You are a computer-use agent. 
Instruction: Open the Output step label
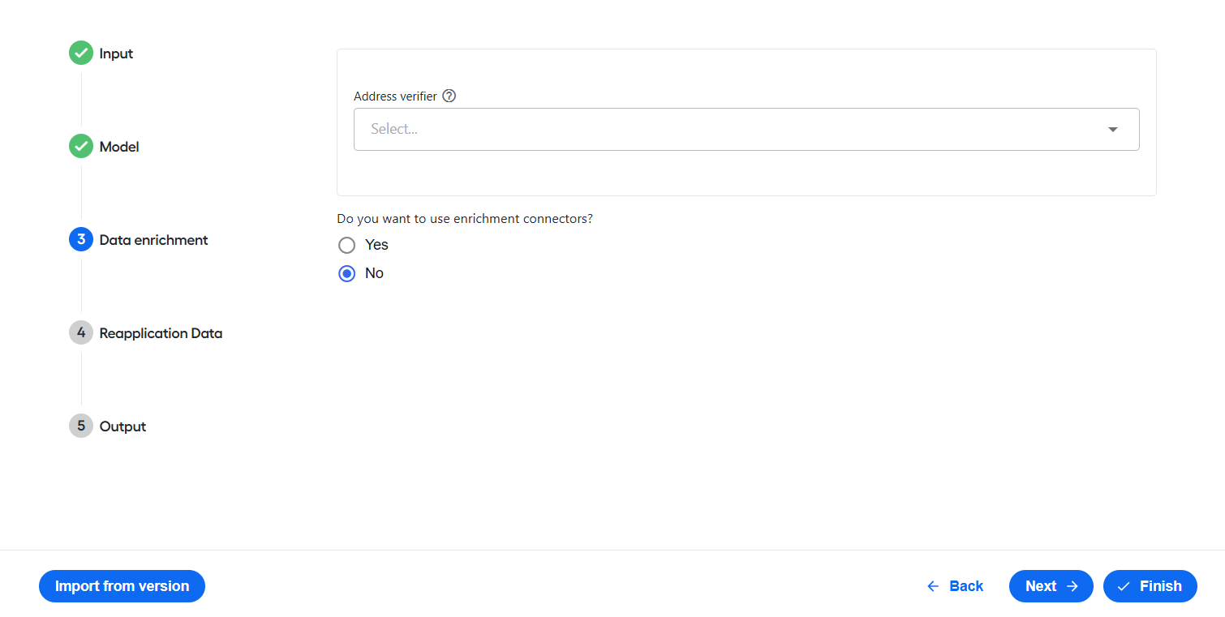pyautogui.click(x=122, y=426)
